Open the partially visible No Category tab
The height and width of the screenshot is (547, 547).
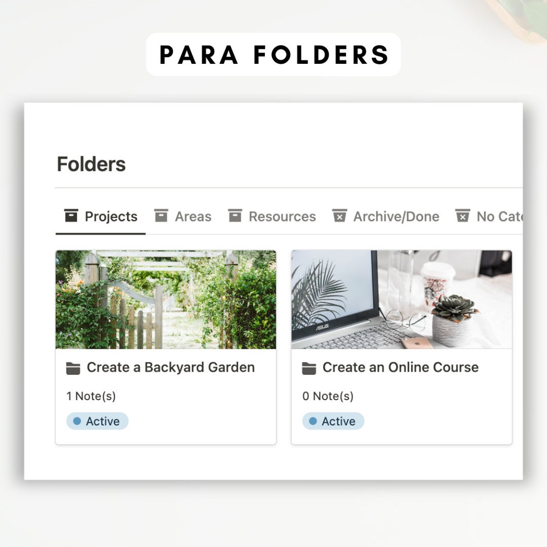[488, 216]
